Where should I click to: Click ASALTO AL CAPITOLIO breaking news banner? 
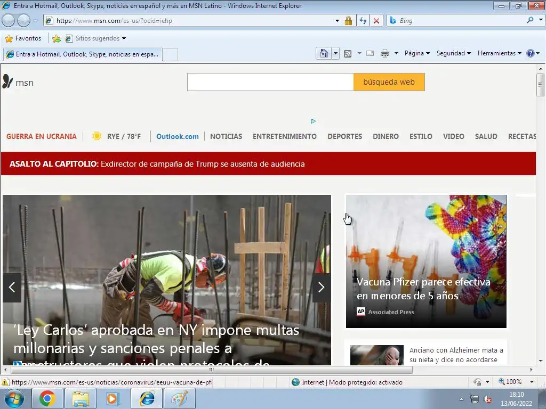(268, 163)
